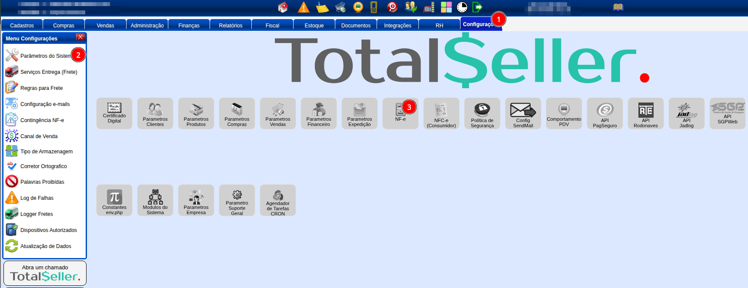Select Parâmetros do Sistema in side menu
Image resolution: width=748 pixels, height=288 pixels.
pyautogui.click(x=44, y=56)
